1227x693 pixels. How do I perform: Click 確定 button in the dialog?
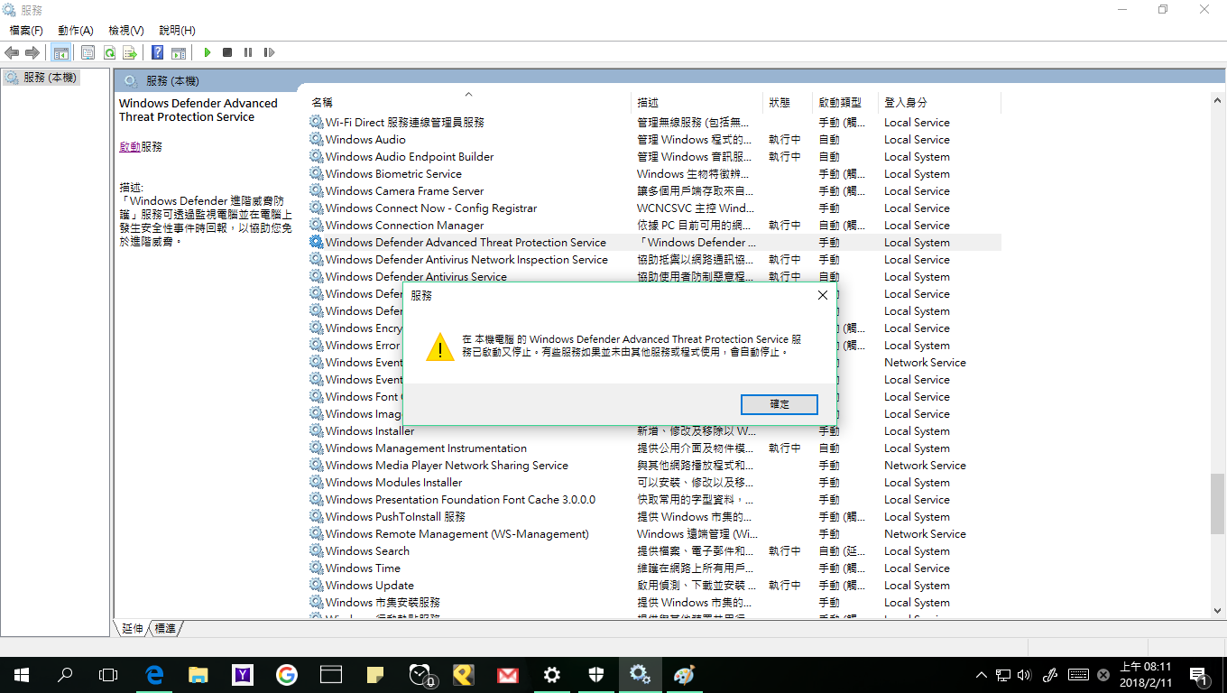[780, 404]
